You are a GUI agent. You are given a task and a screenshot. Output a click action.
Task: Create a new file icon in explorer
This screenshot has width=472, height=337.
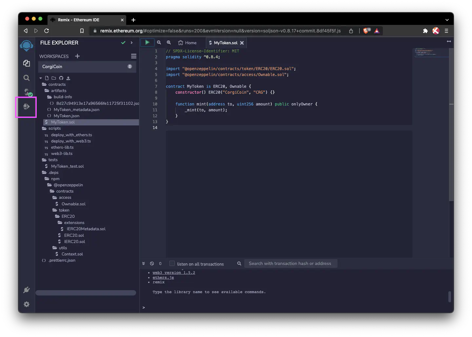point(47,78)
